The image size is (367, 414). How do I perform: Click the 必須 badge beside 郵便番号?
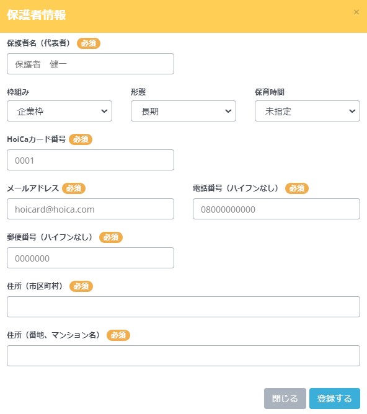tap(111, 237)
